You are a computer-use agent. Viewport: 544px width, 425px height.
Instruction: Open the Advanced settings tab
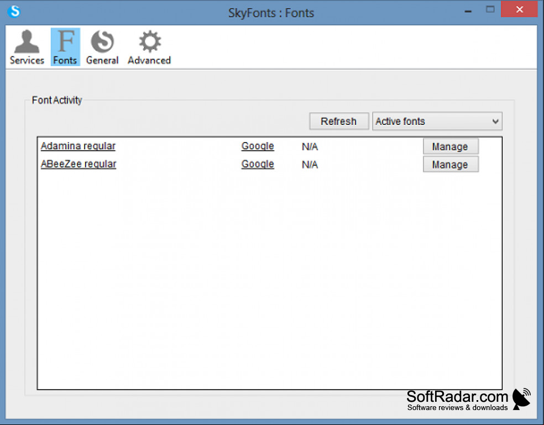point(149,47)
